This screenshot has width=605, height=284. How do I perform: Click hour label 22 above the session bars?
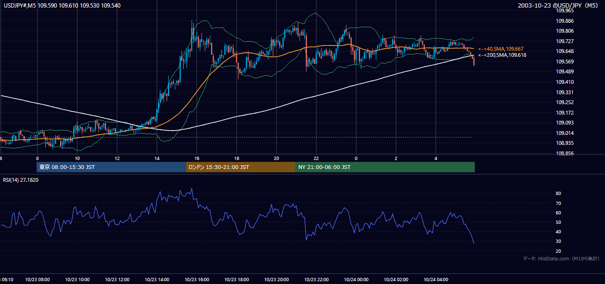(316, 159)
